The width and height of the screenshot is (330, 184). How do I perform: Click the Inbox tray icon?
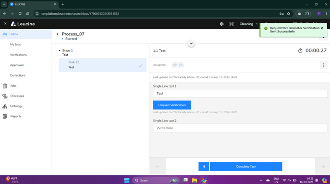(5, 34)
